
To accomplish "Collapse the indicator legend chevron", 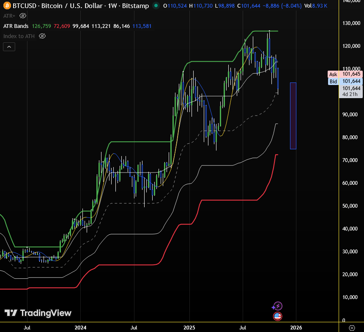I will pos(9,47).
